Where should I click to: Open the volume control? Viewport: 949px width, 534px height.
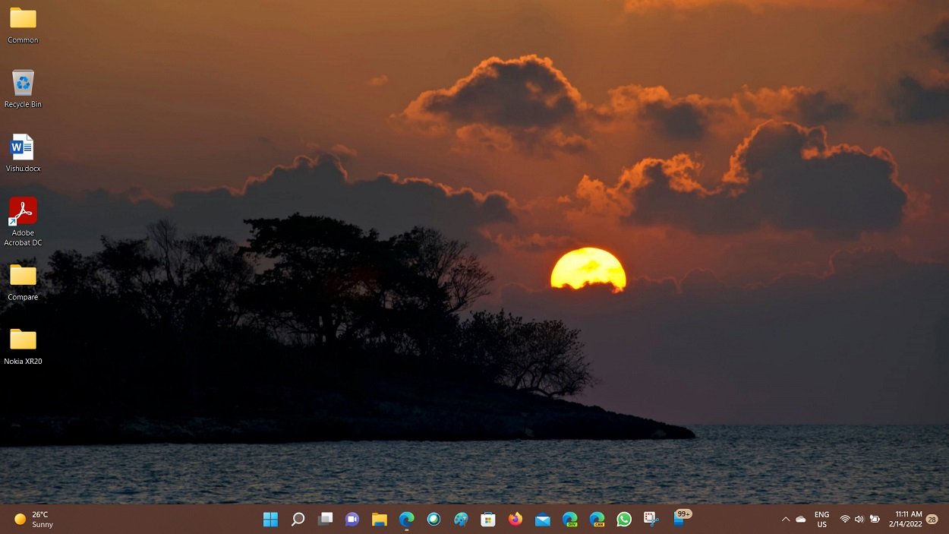[x=859, y=520]
